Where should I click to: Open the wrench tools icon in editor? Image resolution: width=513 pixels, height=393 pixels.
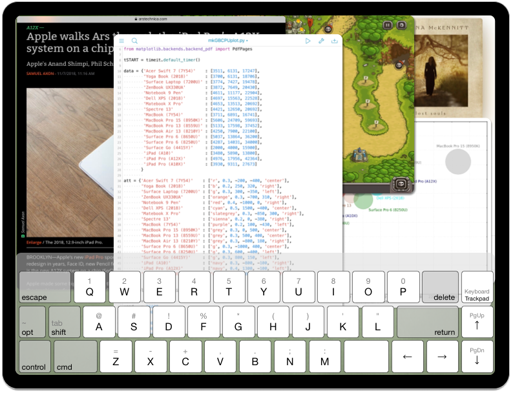tap(321, 41)
